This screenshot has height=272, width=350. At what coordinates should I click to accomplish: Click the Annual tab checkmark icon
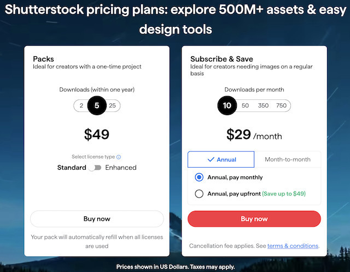click(x=211, y=159)
